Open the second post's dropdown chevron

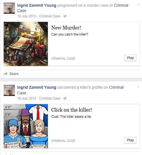tap(138, 87)
